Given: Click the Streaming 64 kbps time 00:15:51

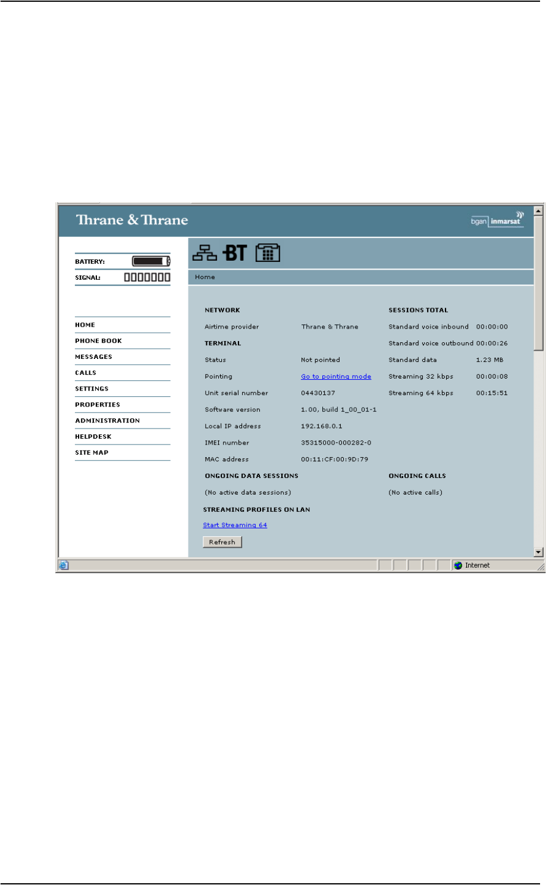Looking at the screenshot, I should click(492, 393).
